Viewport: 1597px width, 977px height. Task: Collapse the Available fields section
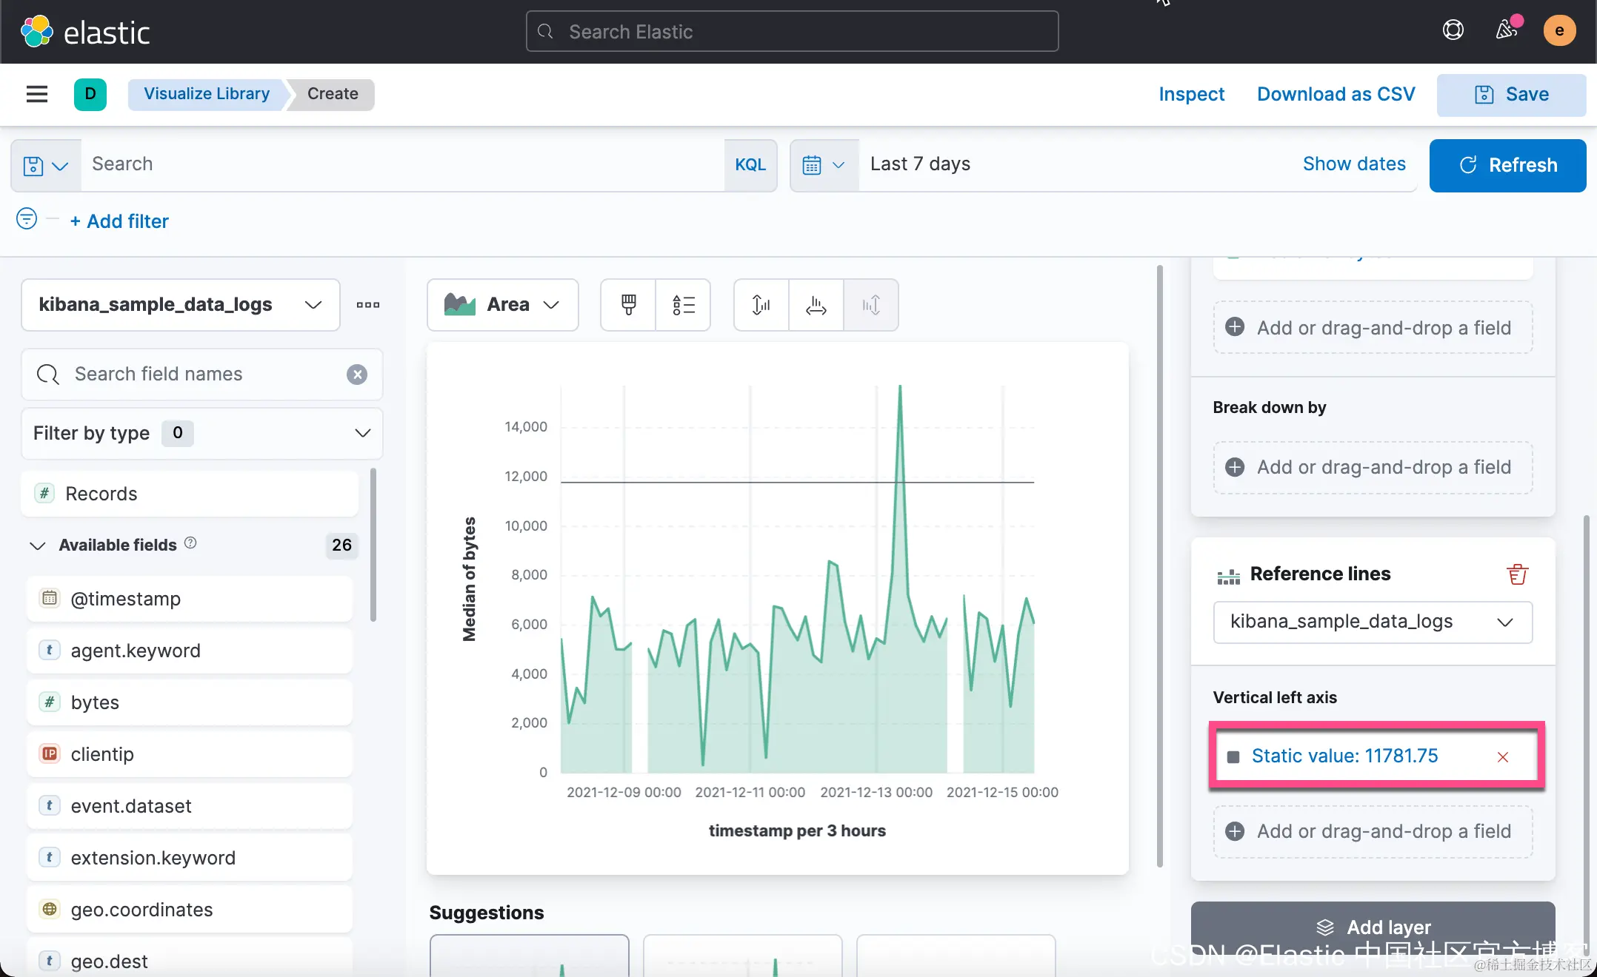(38, 545)
